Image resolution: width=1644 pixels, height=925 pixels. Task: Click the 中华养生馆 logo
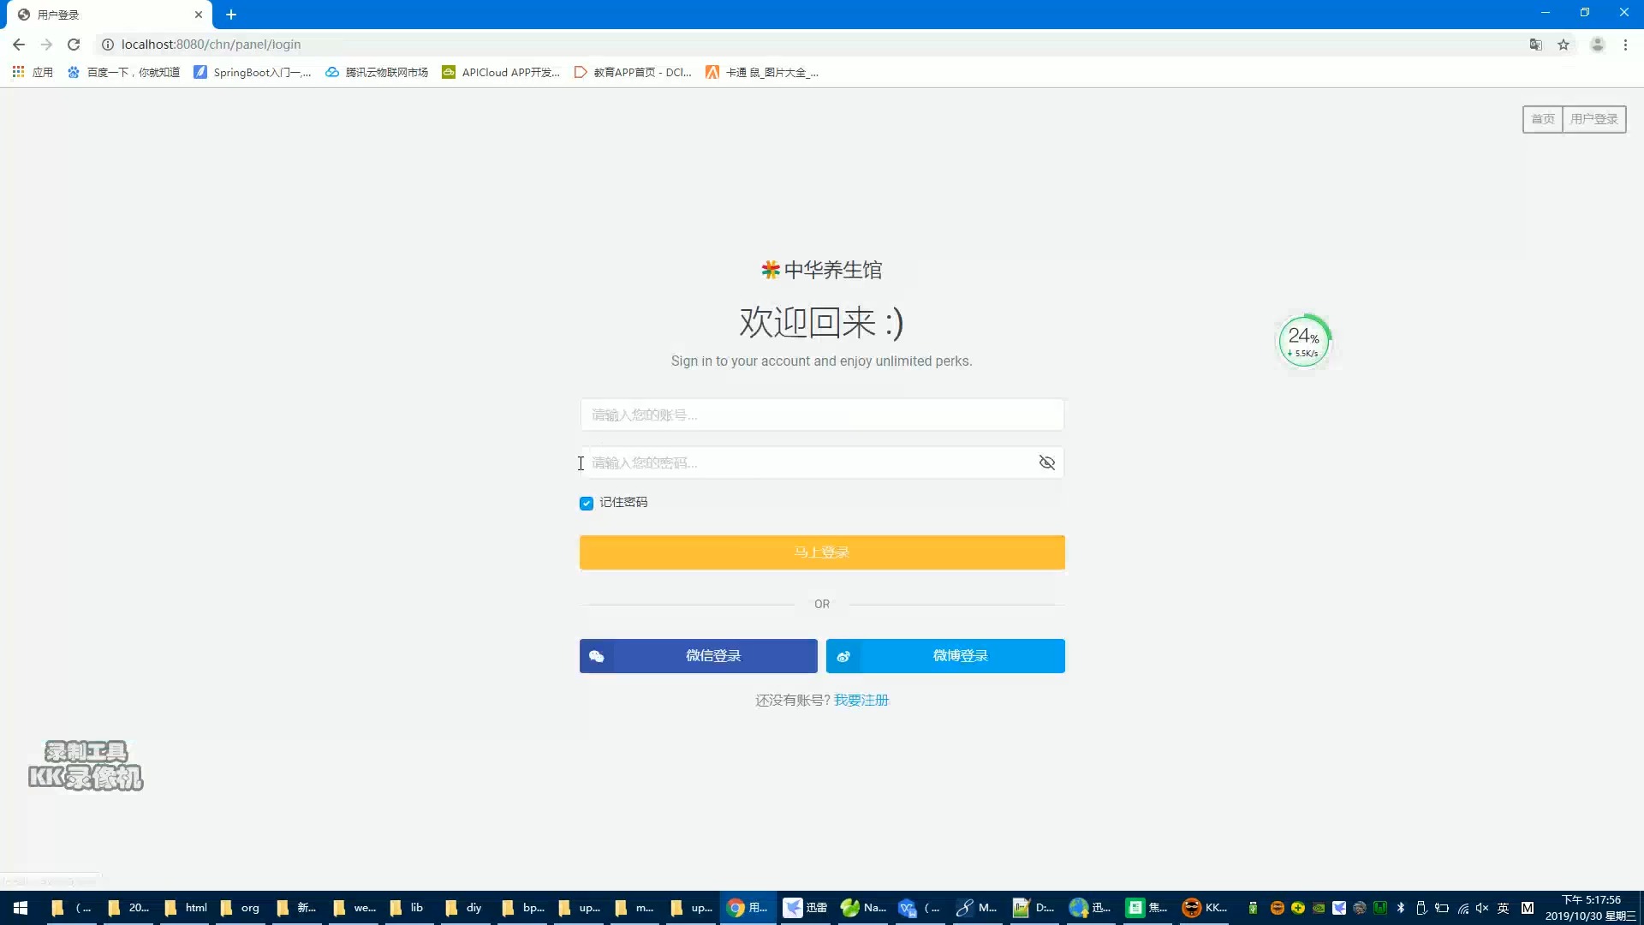[822, 270]
